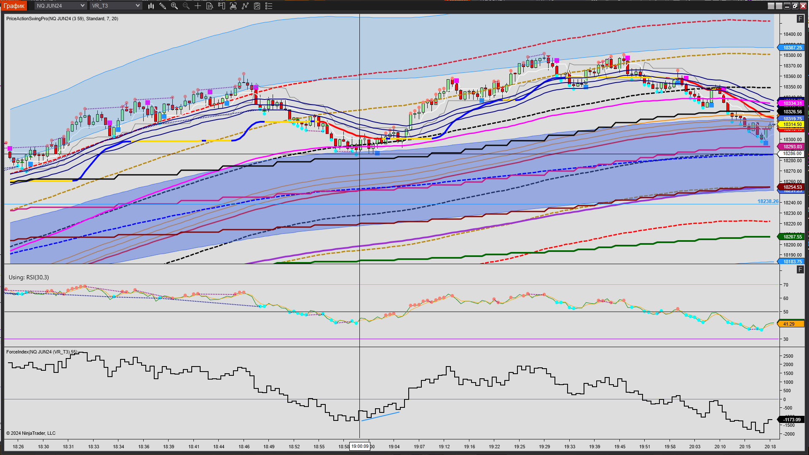Click the 19:00:09 crosshair time label
809x455 pixels.
coord(360,447)
